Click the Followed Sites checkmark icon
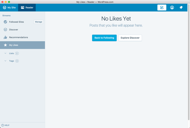 [5, 22]
